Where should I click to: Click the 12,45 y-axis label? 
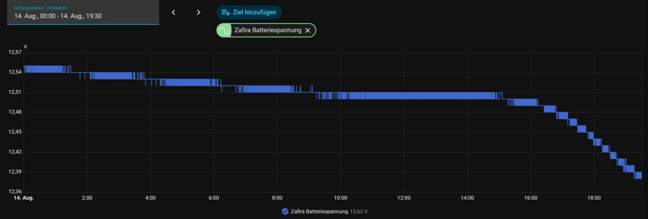pos(15,132)
